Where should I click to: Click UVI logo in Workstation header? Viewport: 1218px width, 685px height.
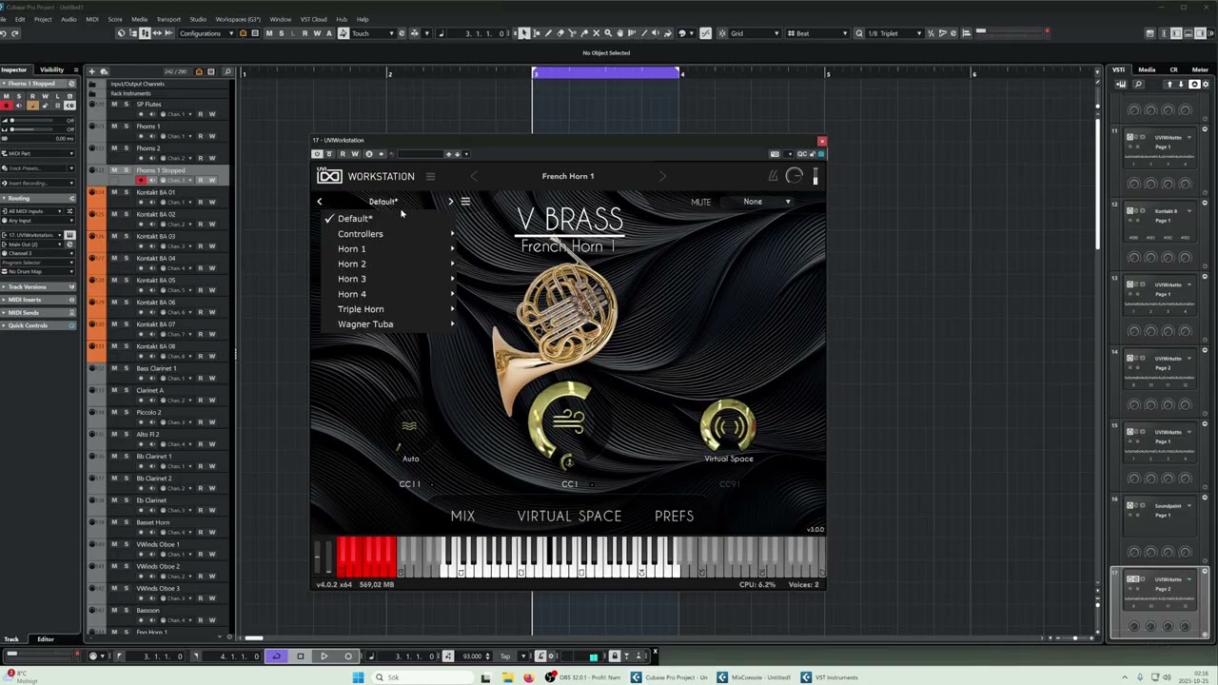click(x=329, y=176)
